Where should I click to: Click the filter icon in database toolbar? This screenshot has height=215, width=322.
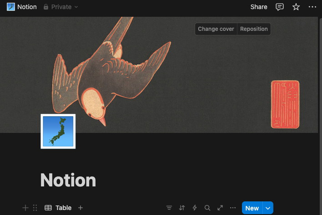pos(169,208)
